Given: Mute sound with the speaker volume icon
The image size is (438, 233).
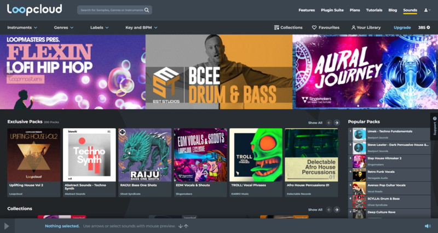Looking at the screenshot, I should 428,226.
